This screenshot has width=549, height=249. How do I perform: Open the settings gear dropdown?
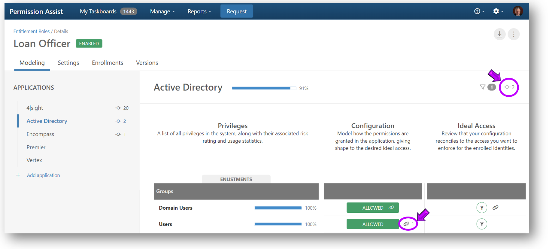498,11
